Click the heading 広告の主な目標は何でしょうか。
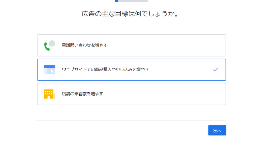This screenshot has width=270, height=150. pos(130,14)
